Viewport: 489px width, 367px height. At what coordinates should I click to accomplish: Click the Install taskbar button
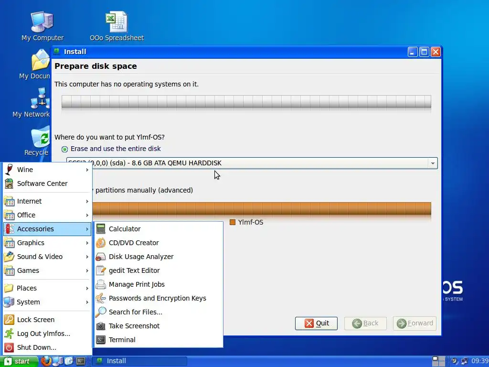[x=140, y=361]
